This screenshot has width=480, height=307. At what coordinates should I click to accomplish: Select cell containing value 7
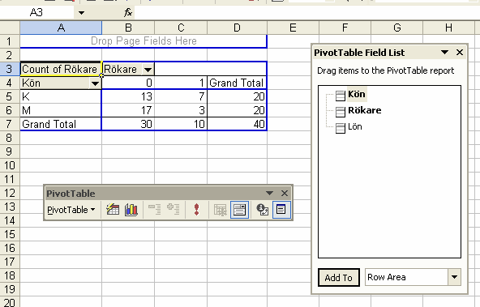(181, 96)
